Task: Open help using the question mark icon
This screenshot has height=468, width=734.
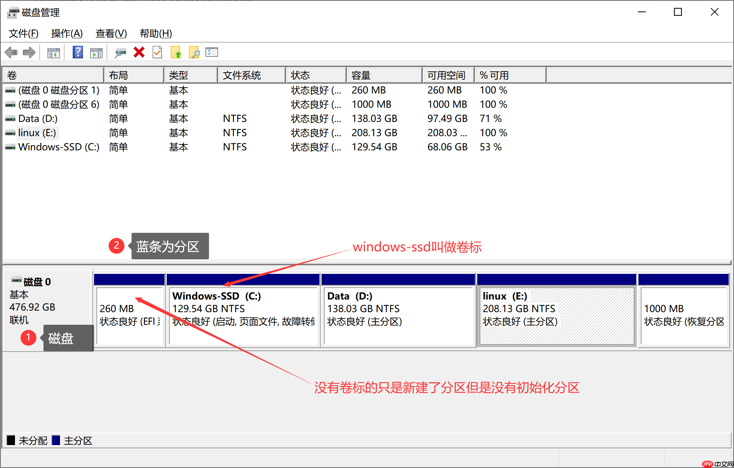Action: pos(77,52)
